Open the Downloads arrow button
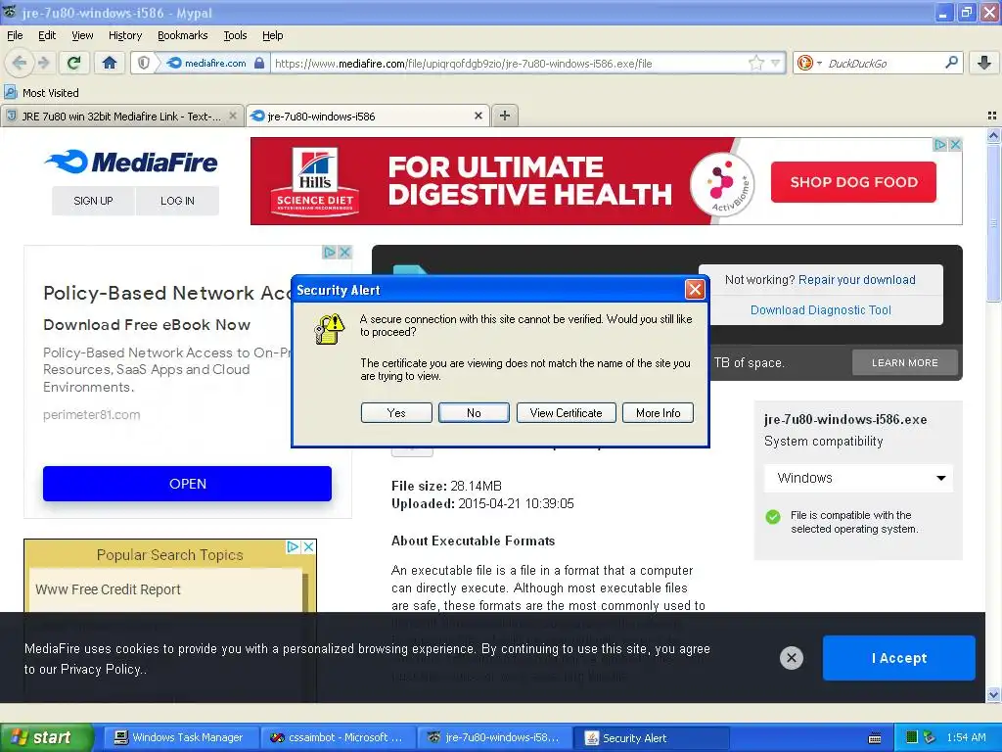 tap(984, 63)
